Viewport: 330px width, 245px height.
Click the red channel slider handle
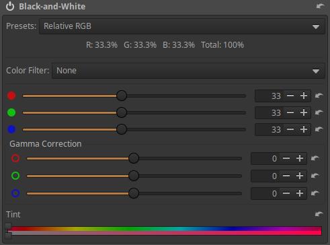click(x=122, y=96)
